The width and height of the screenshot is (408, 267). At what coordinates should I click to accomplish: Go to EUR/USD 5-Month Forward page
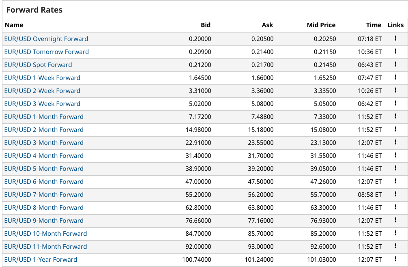[44, 169]
